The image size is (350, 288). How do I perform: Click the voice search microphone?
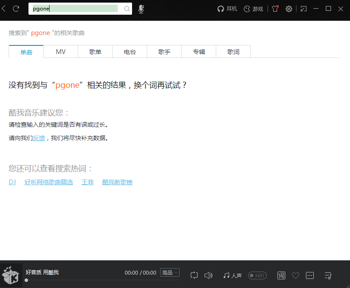click(141, 8)
